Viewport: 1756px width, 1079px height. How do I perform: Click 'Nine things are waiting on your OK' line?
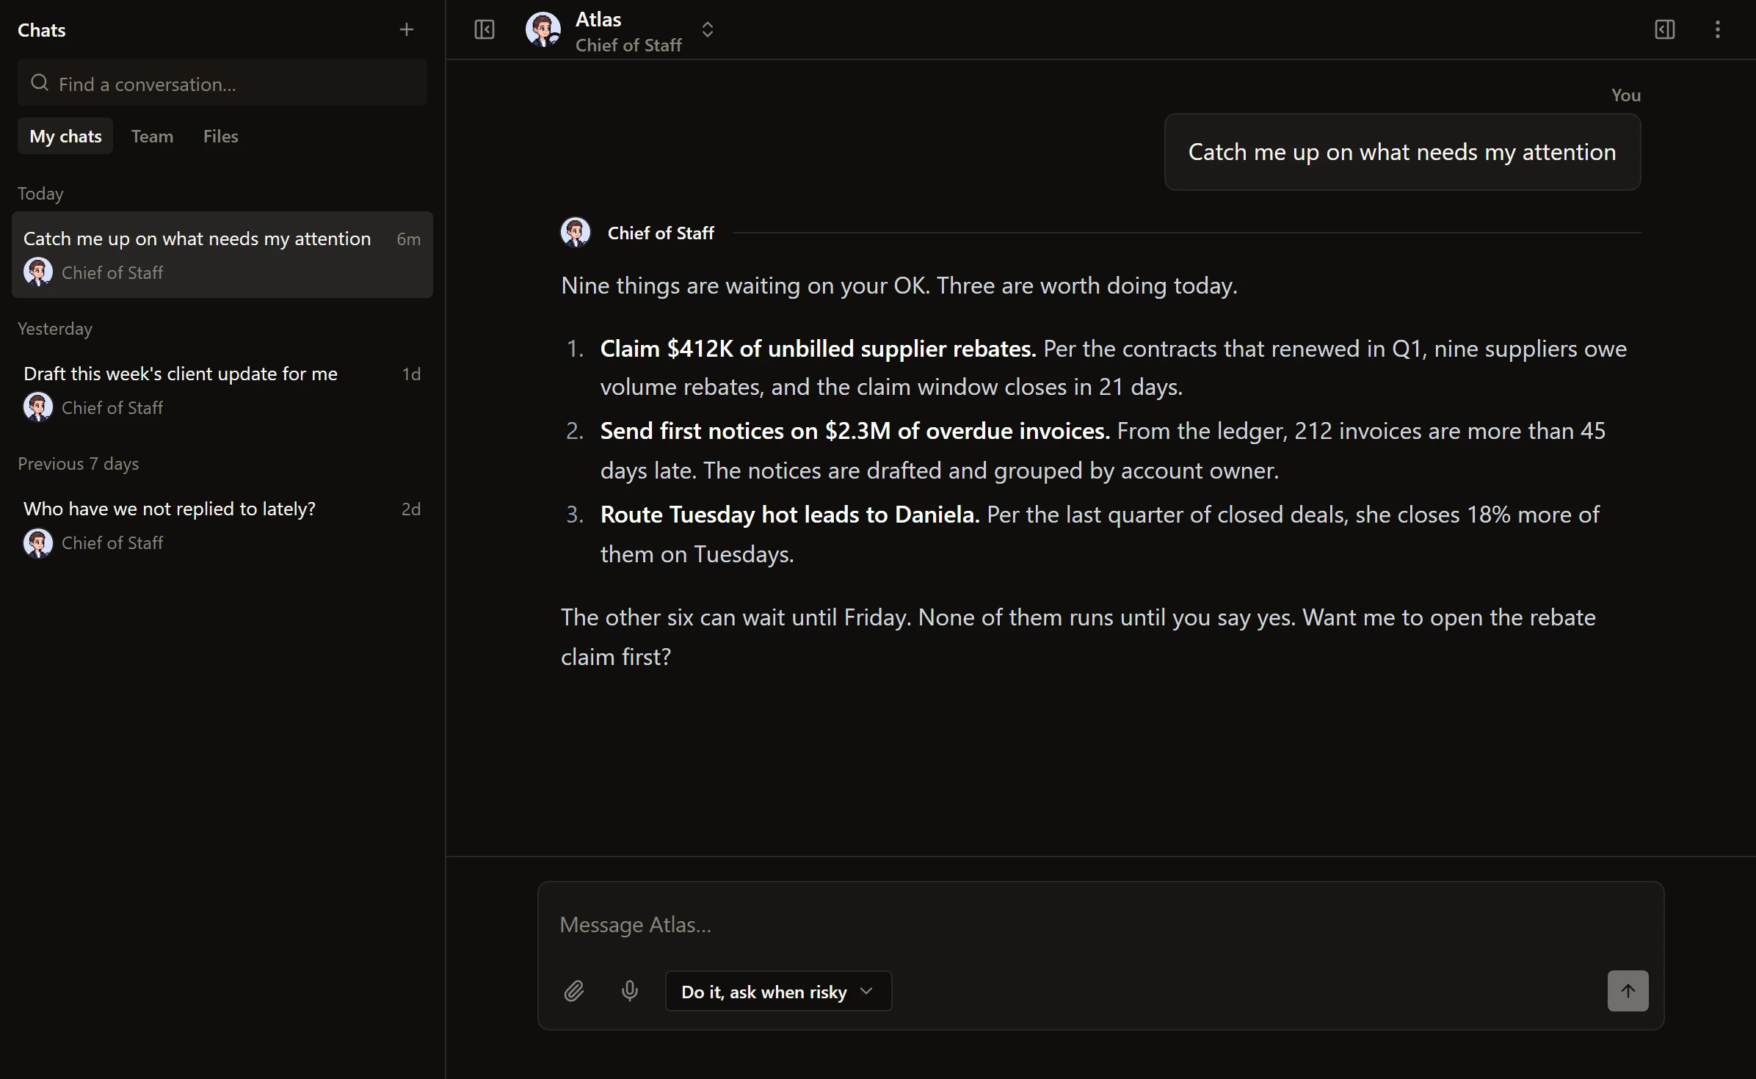tap(899, 286)
